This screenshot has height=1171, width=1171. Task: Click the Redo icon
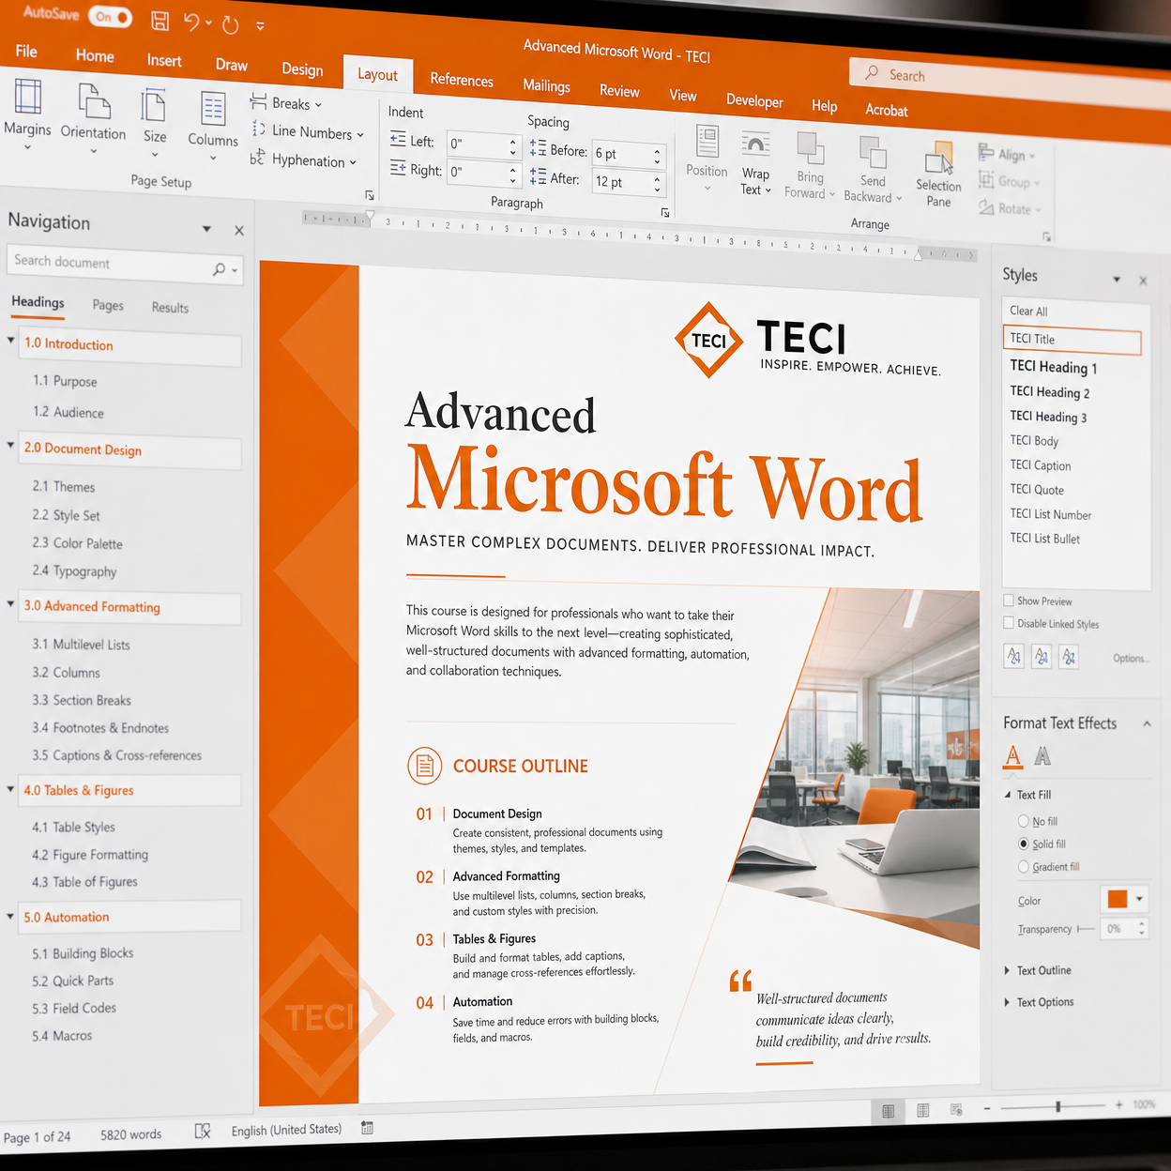[231, 25]
